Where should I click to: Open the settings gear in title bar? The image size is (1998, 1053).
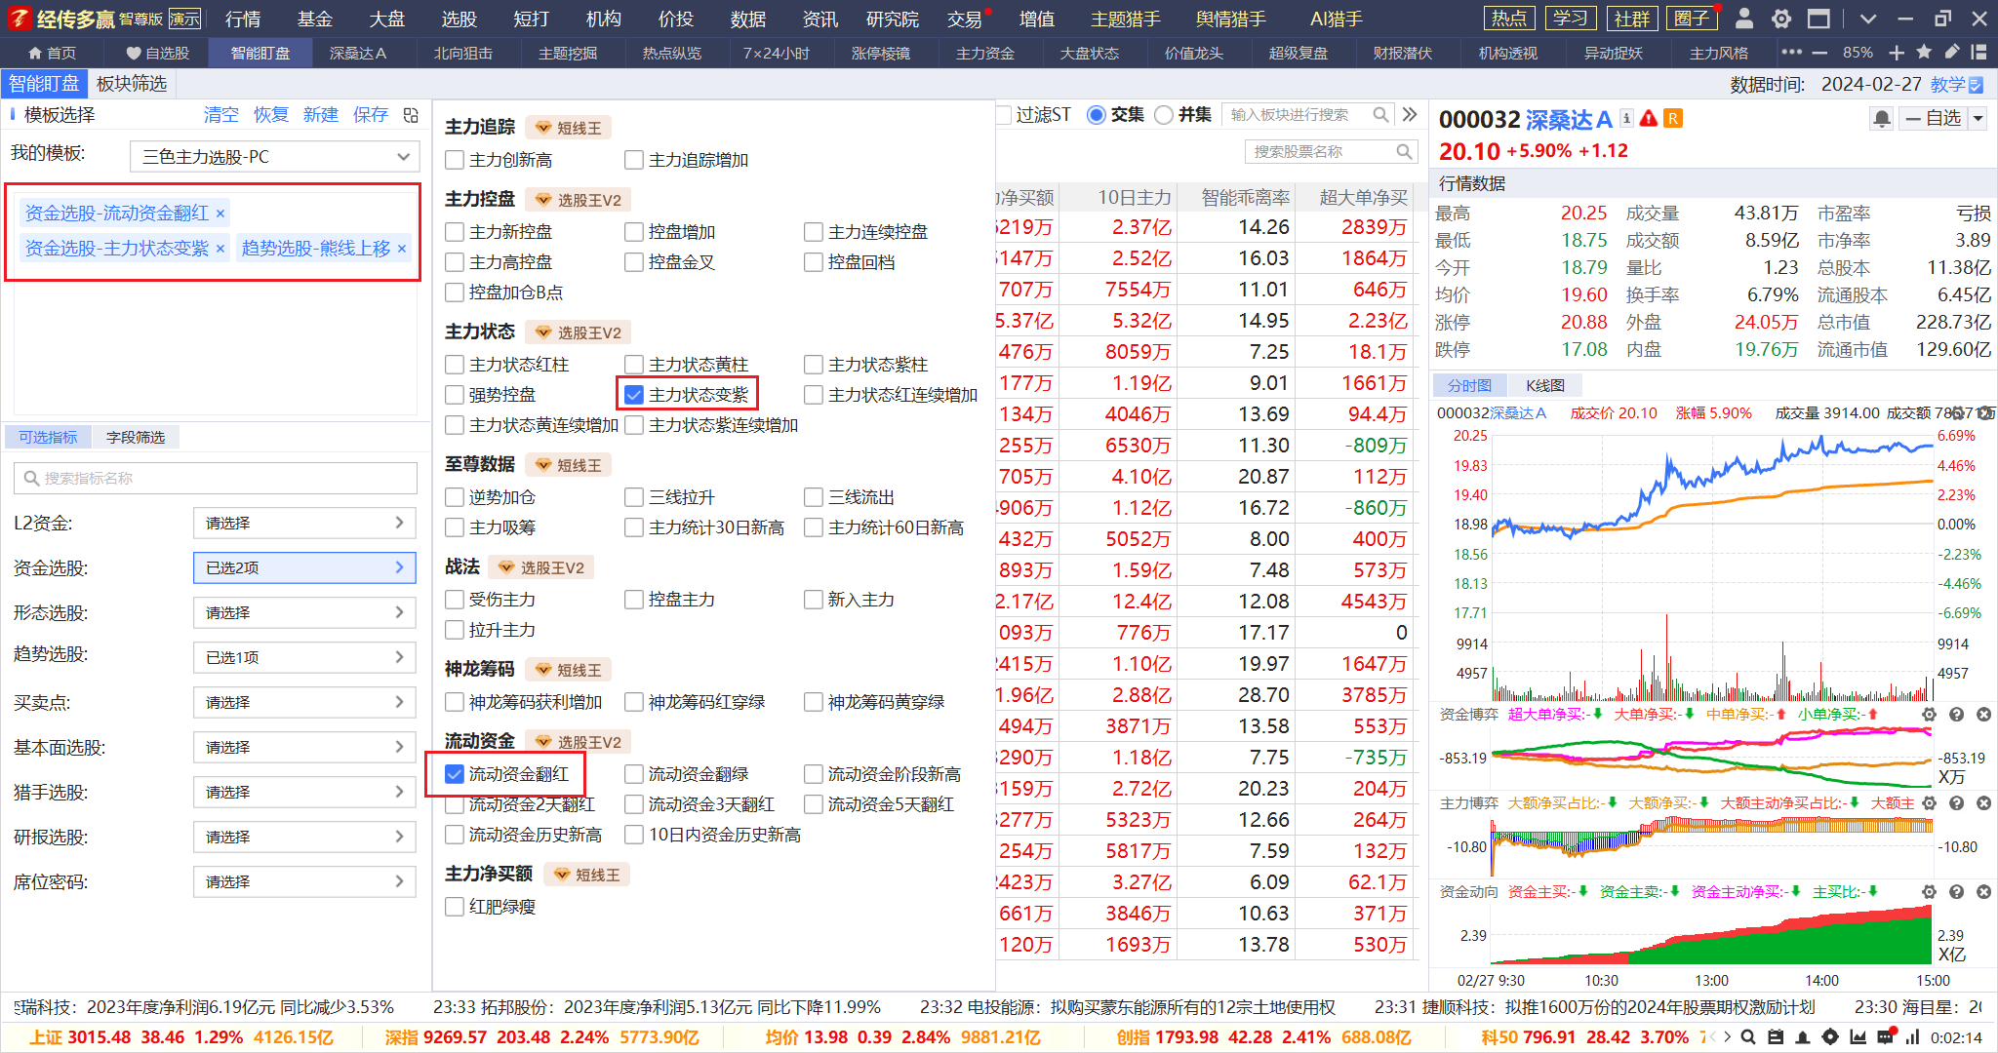[1781, 19]
